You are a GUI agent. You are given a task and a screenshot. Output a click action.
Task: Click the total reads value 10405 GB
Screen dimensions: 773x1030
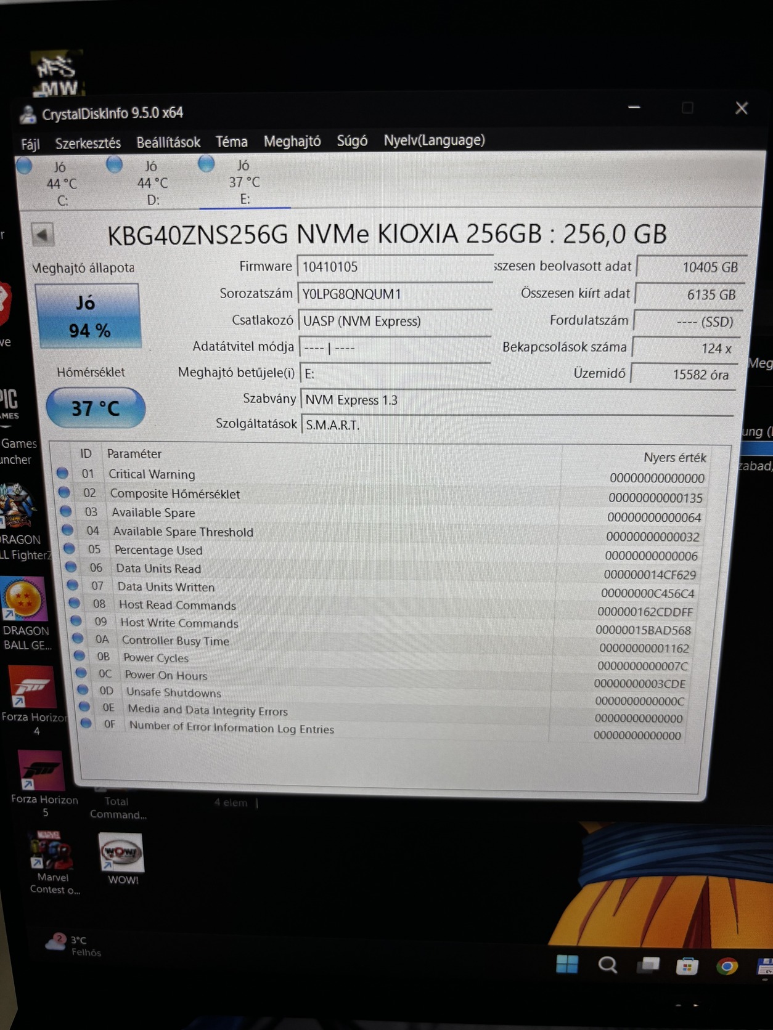pos(691,267)
